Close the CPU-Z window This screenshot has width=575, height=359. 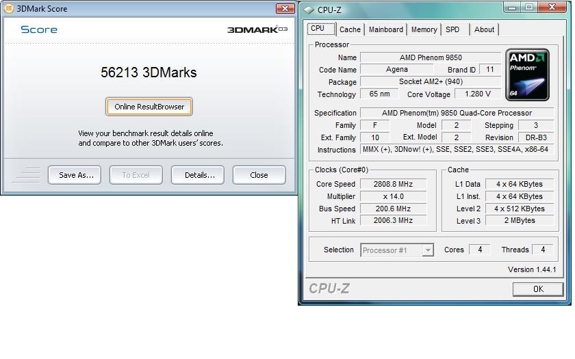coord(552,7)
